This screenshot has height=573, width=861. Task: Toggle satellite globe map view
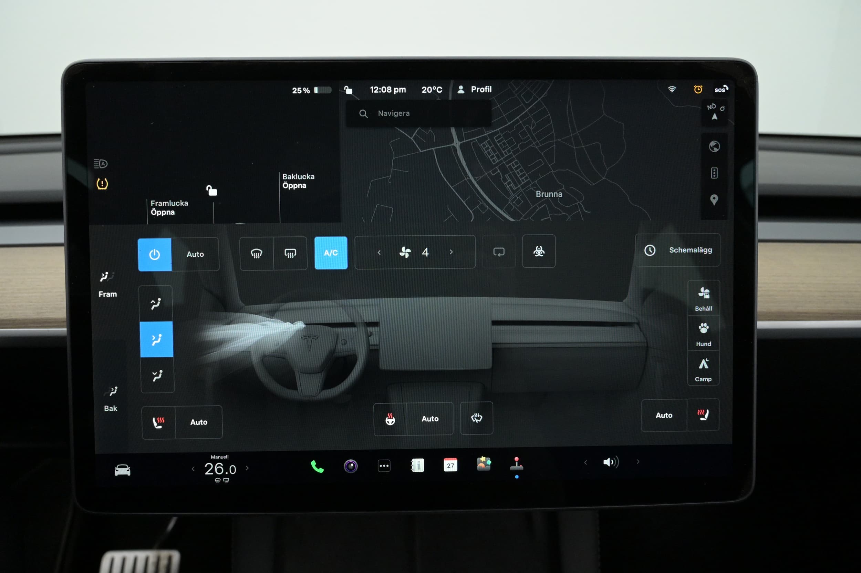(714, 146)
